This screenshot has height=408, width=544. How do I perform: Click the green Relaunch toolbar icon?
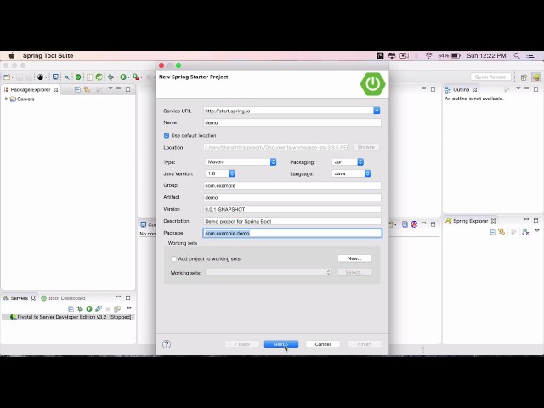pyautogui.click(x=99, y=77)
